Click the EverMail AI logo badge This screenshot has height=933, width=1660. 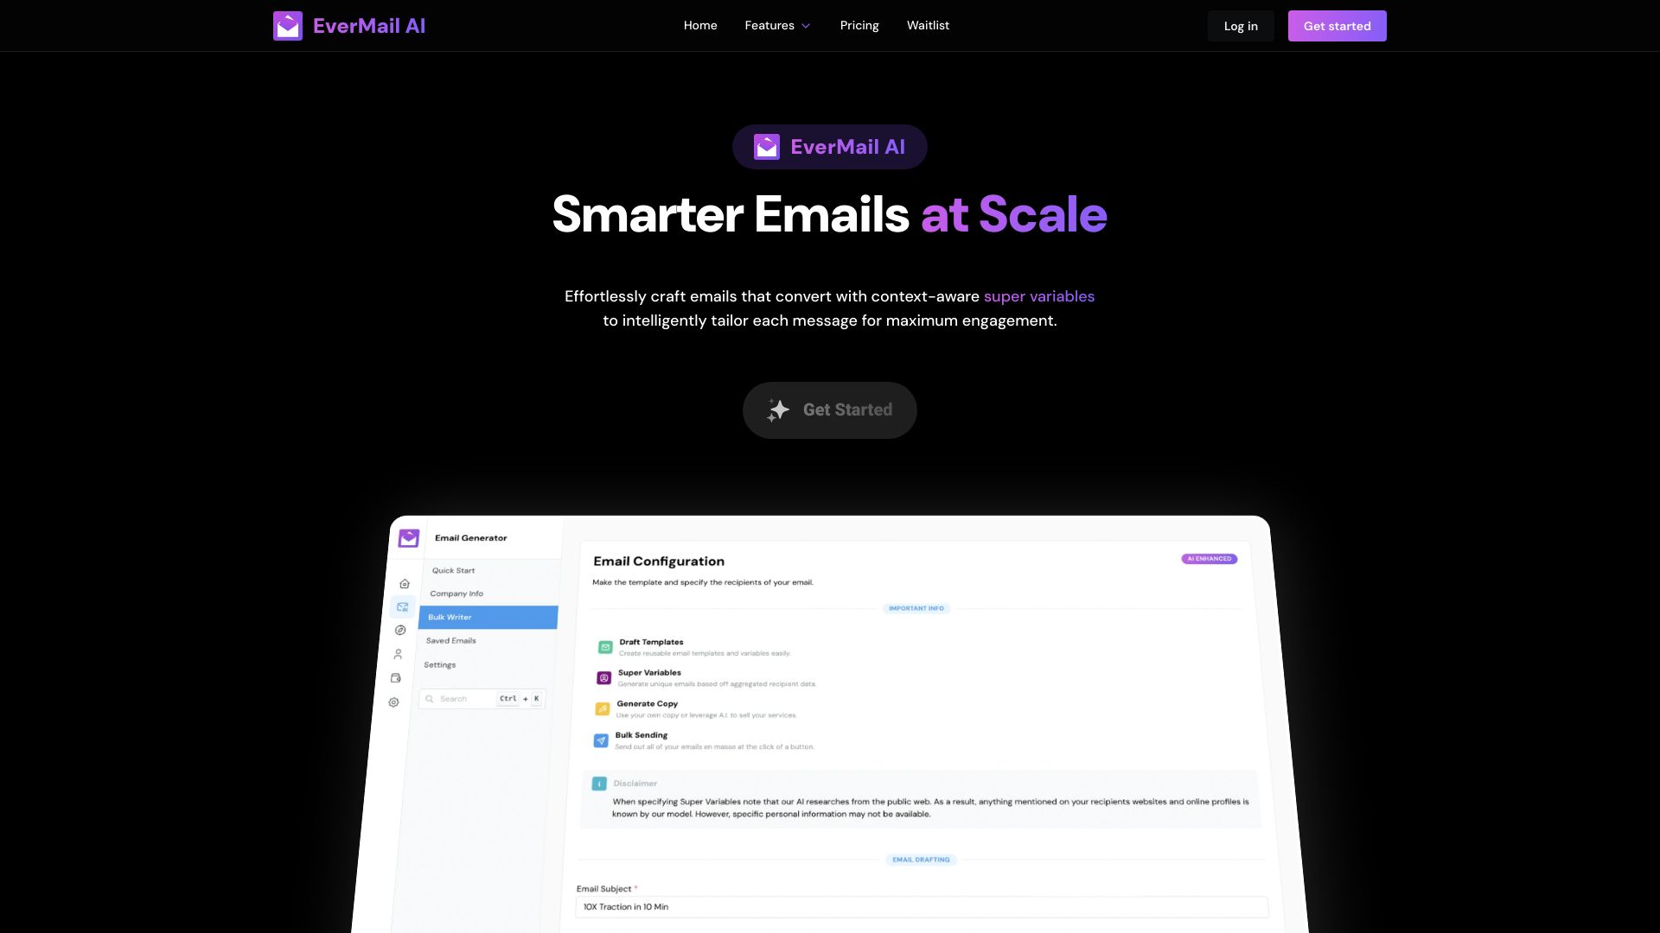pos(829,146)
